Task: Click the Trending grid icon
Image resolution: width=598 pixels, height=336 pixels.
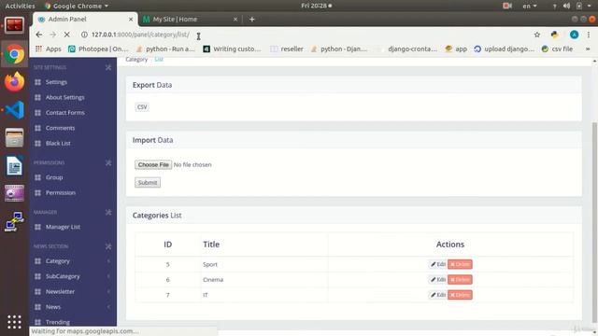Action: (37, 322)
